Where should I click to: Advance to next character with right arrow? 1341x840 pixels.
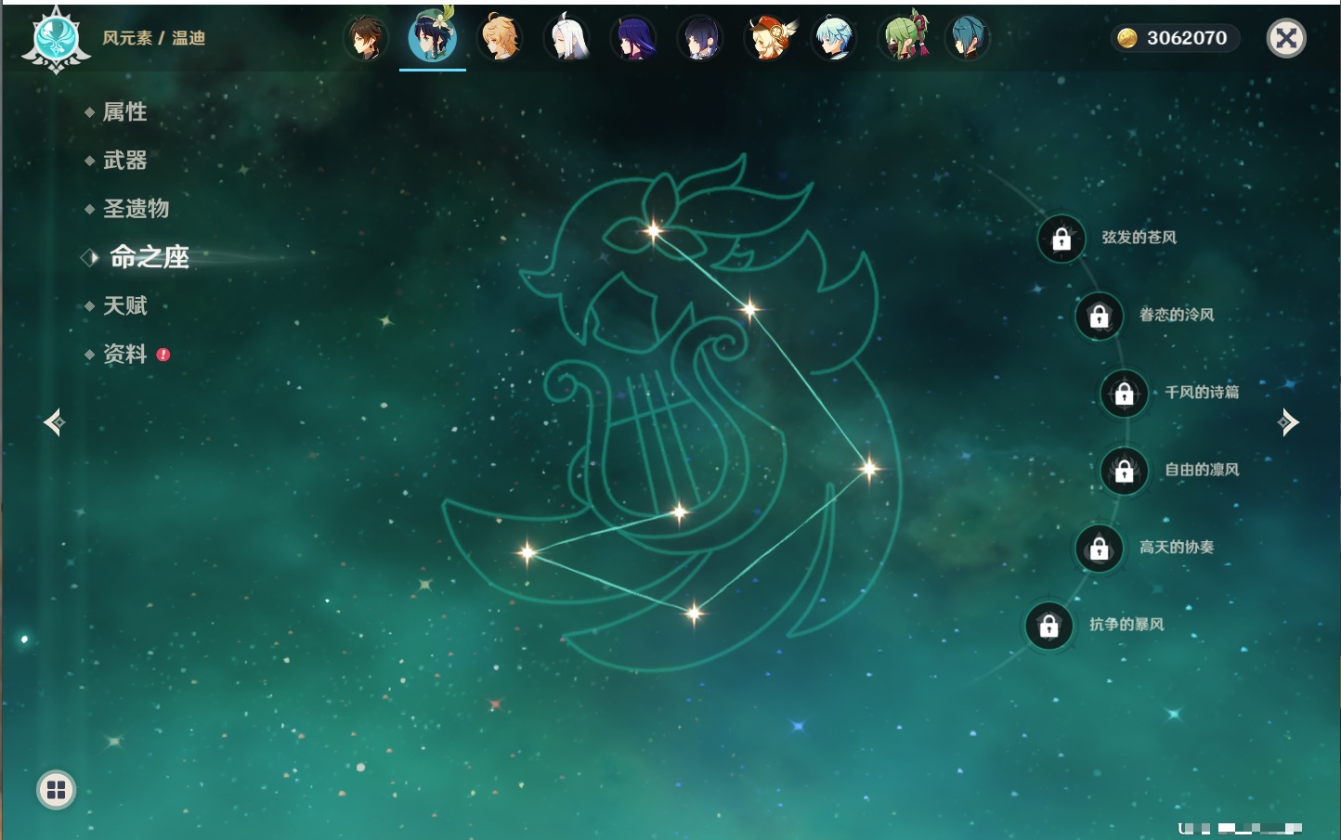pyautogui.click(x=1288, y=422)
